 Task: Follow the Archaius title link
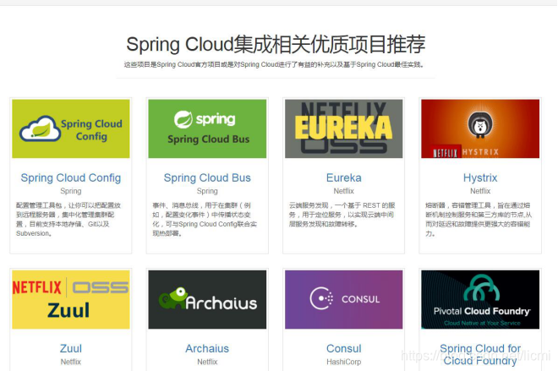(x=207, y=348)
